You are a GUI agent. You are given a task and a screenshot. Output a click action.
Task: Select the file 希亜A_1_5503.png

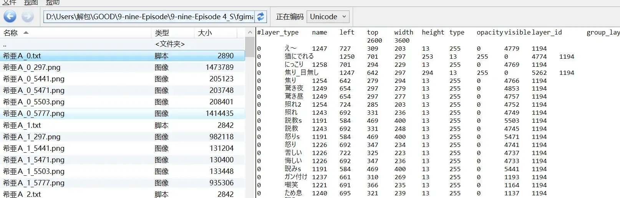point(123,171)
